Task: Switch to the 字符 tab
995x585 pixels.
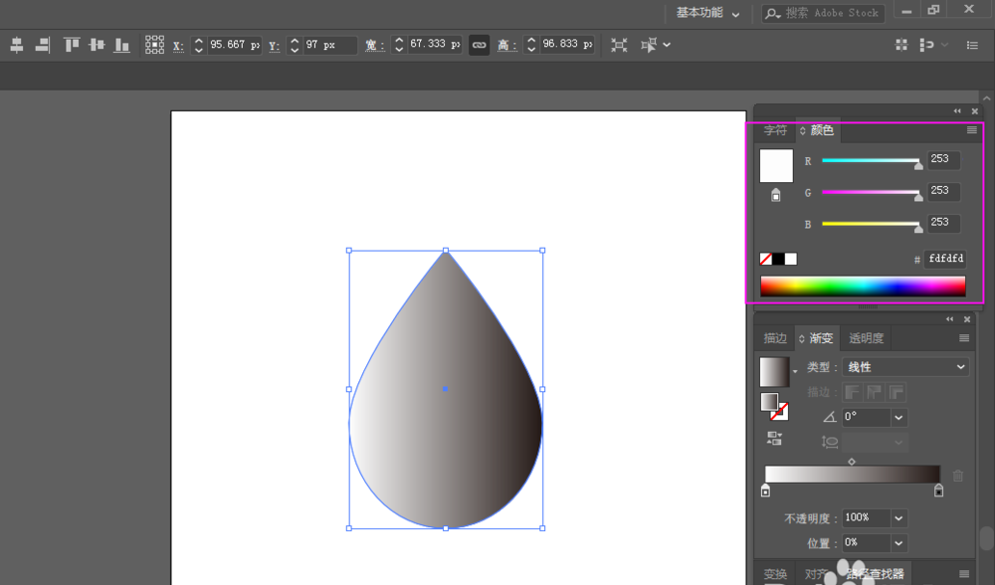Action: click(x=774, y=130)
